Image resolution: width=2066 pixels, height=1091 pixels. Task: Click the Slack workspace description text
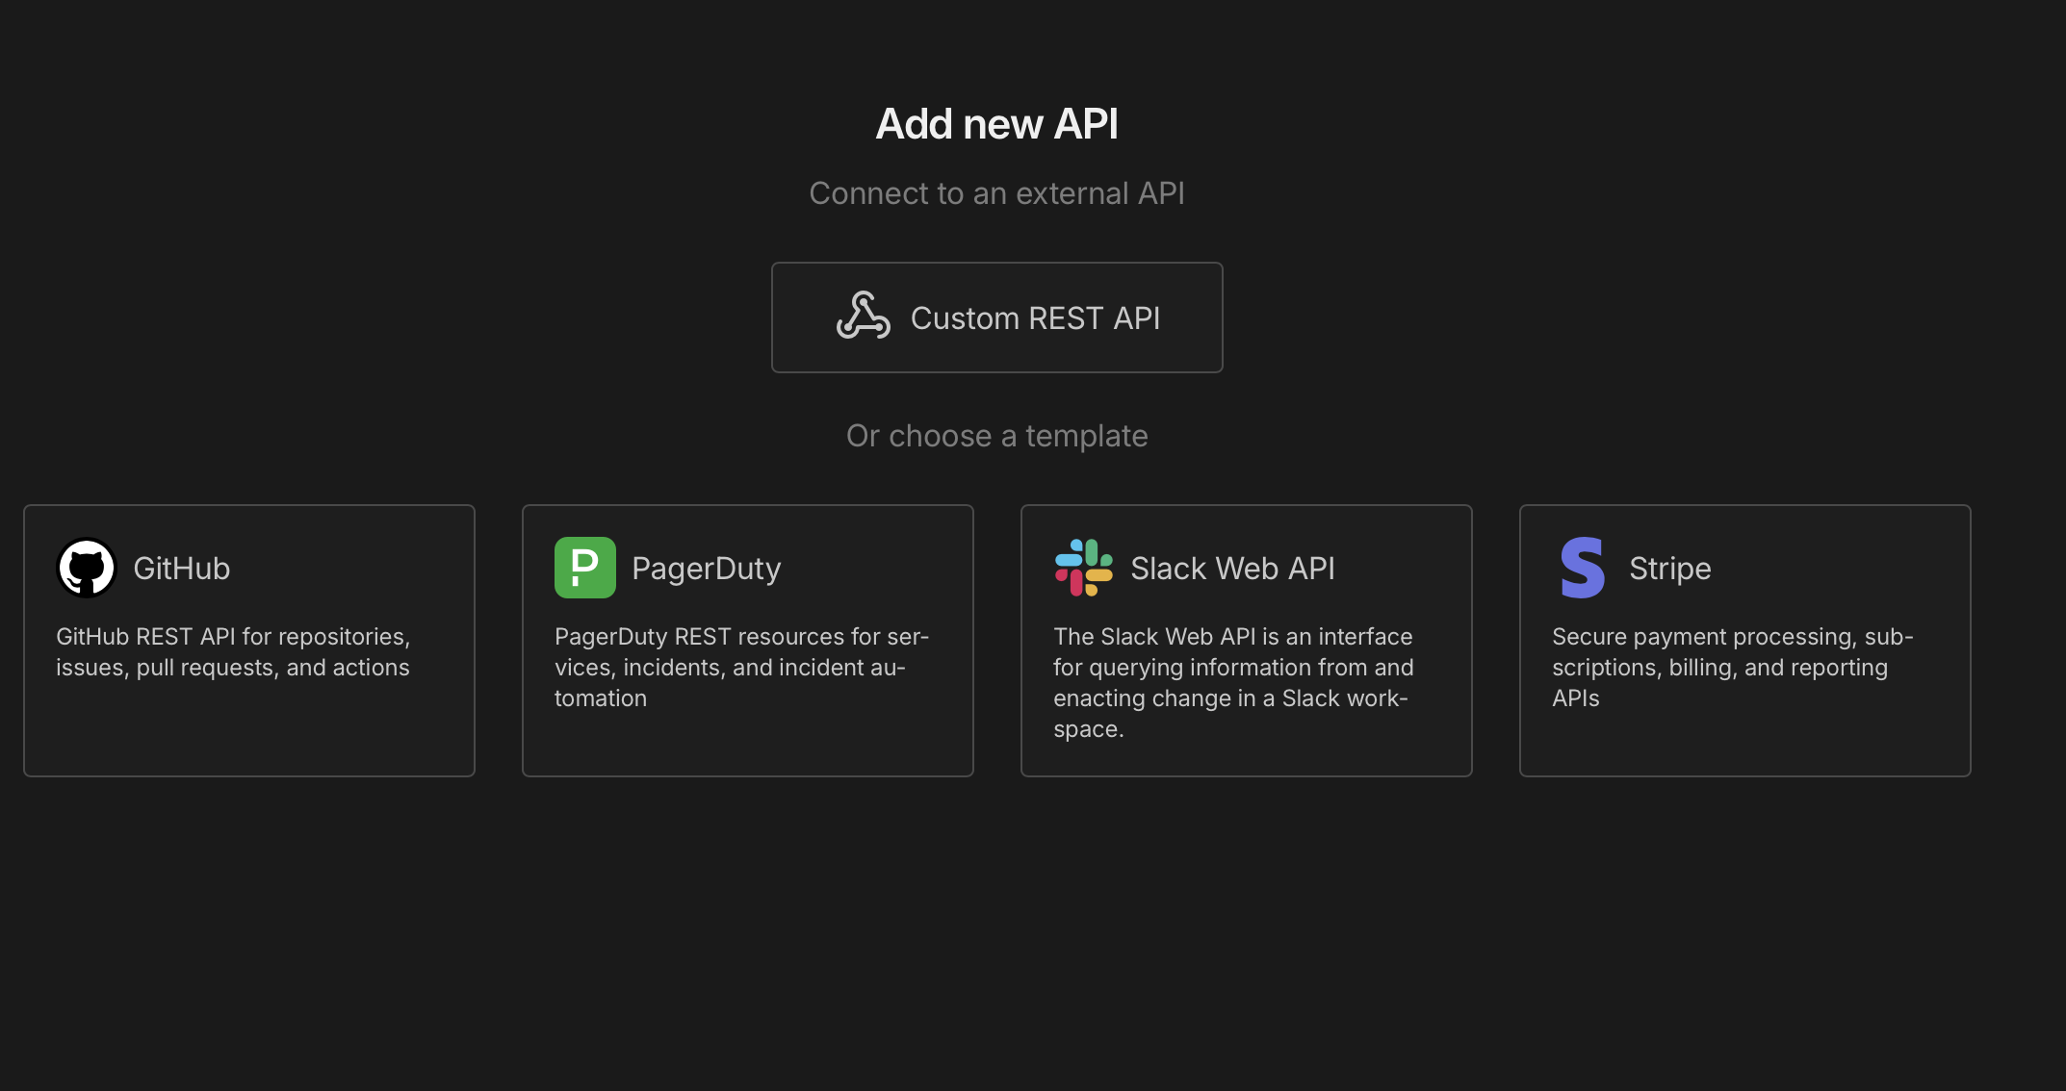tap(1232, 683)
